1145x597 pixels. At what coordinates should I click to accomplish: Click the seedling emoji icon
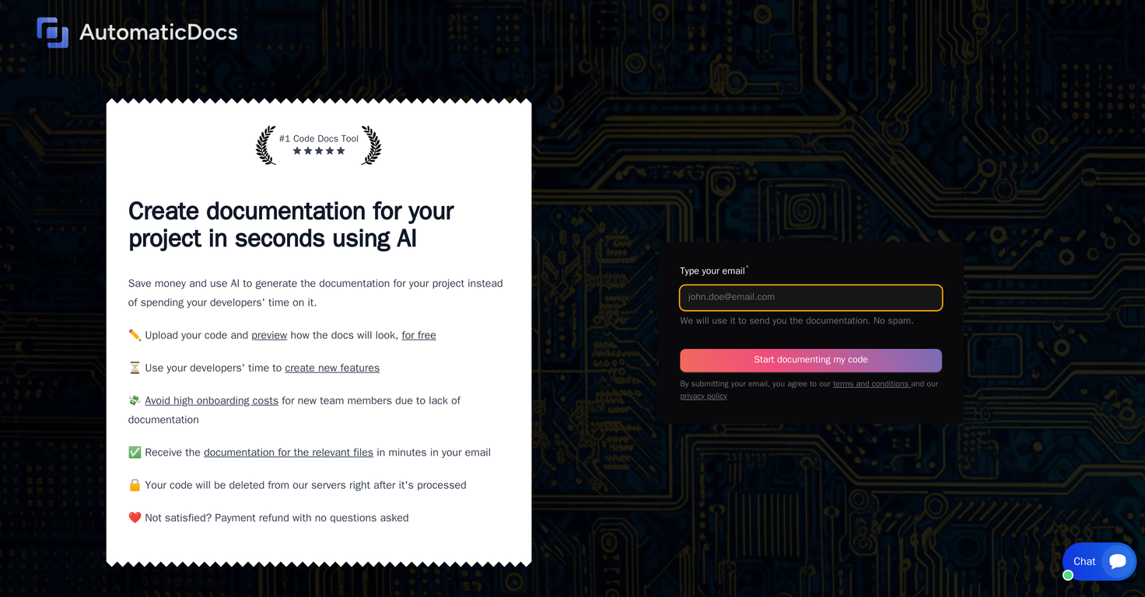[134, 400]
